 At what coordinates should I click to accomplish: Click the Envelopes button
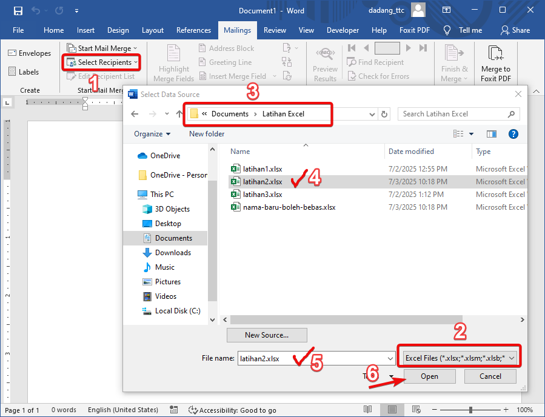pyautogui.click(x=30, y=53)
